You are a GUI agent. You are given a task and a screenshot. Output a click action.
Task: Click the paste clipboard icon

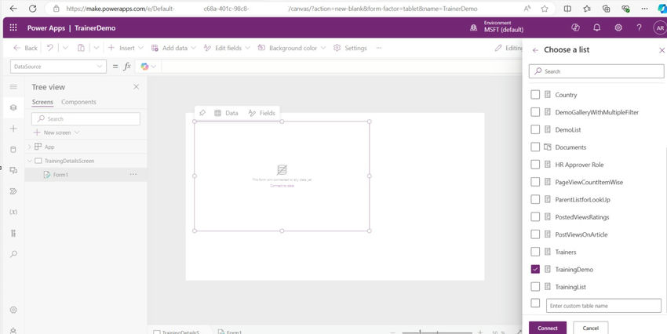point(81,48)
